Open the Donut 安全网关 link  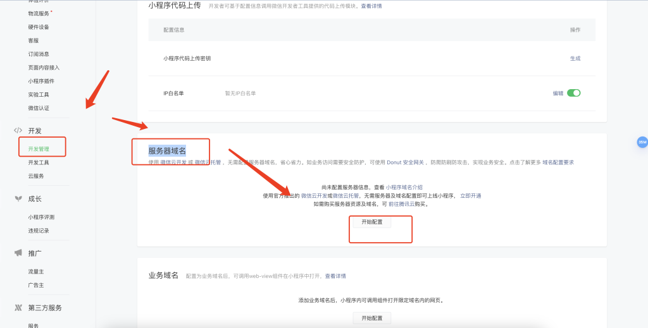point(406,162)
